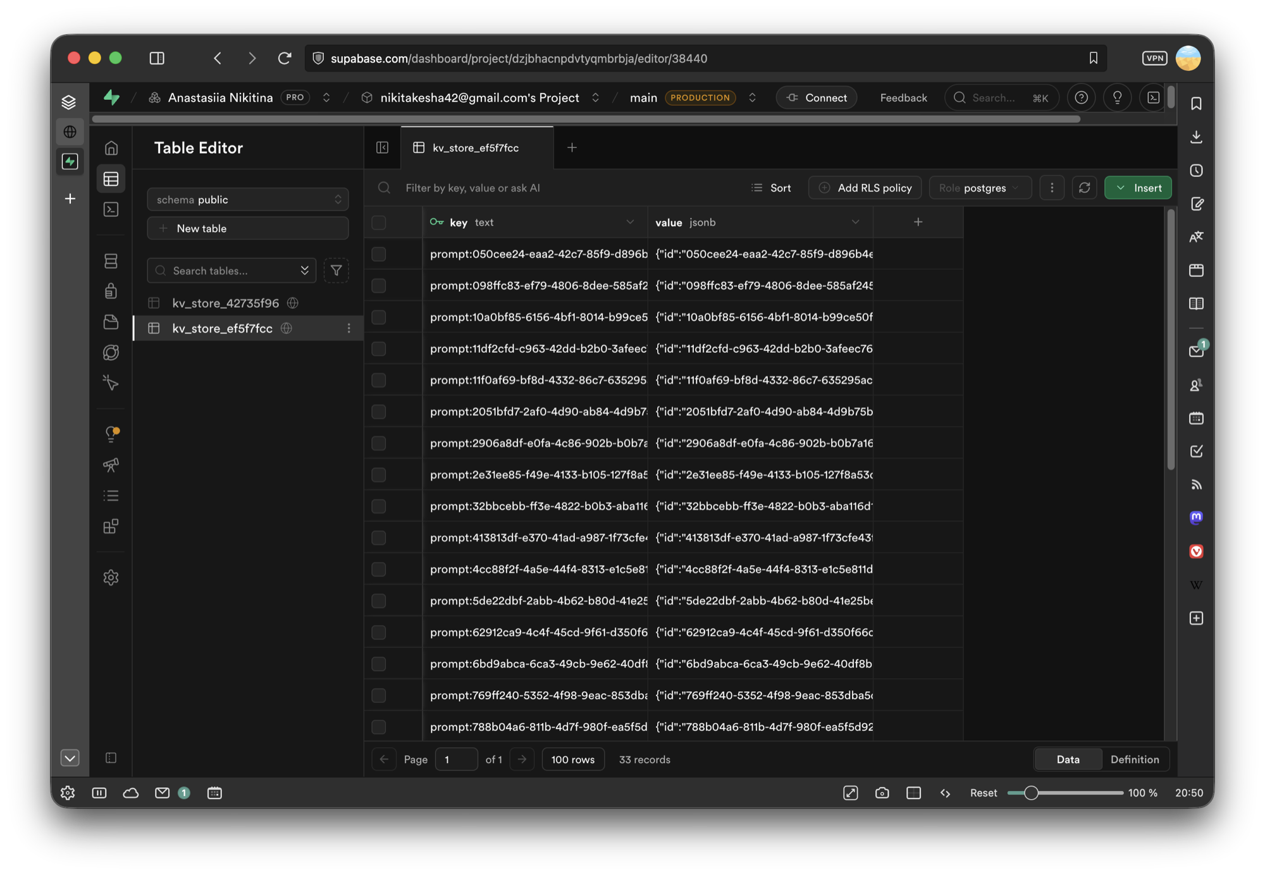This screenshot has width=1265, height=875.
Task: Open organization switcher next to PRO
Action: pos(326,97)
